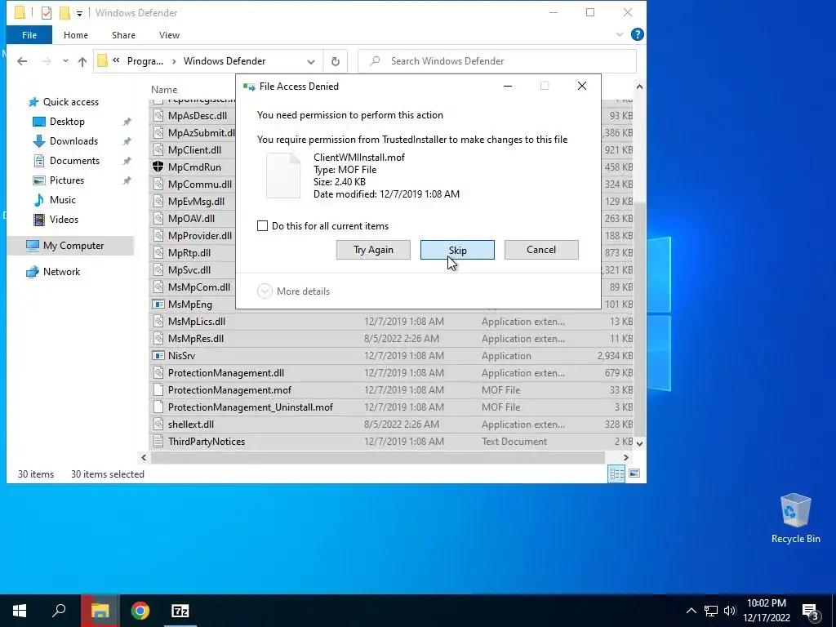Select MpClient.dll file name

194,150
